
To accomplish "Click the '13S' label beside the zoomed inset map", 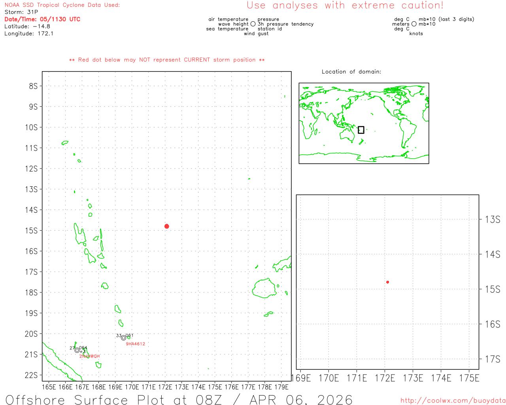I will 493,220.
